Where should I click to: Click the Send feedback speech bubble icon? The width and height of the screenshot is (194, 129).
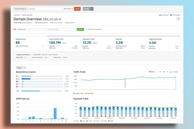[x=171, y=15]
